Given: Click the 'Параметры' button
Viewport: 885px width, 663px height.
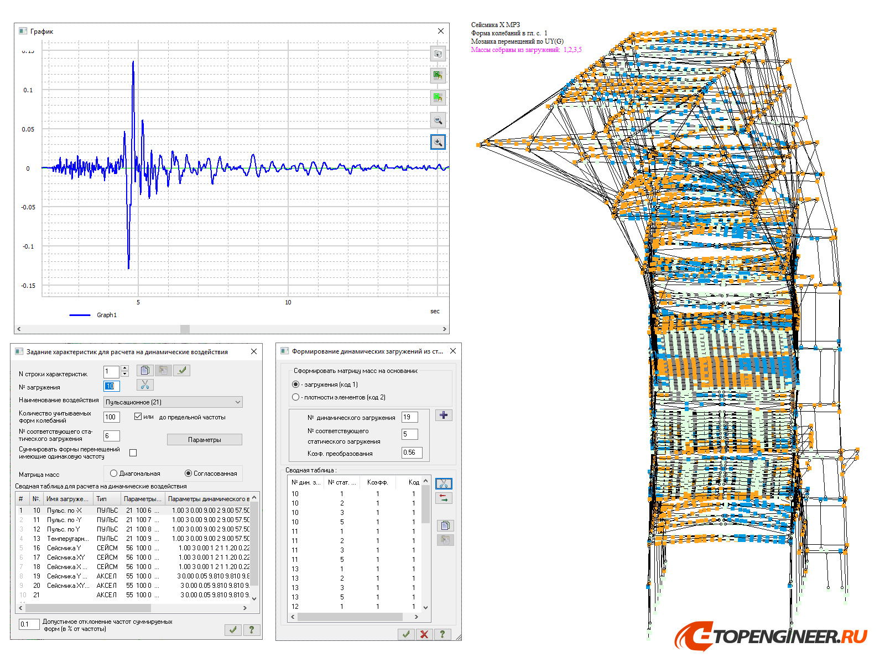Looking at the screenshot, I should click(204, 440).
